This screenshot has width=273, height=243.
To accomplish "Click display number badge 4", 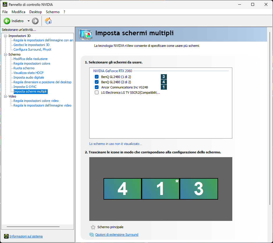I will (164, 82).
